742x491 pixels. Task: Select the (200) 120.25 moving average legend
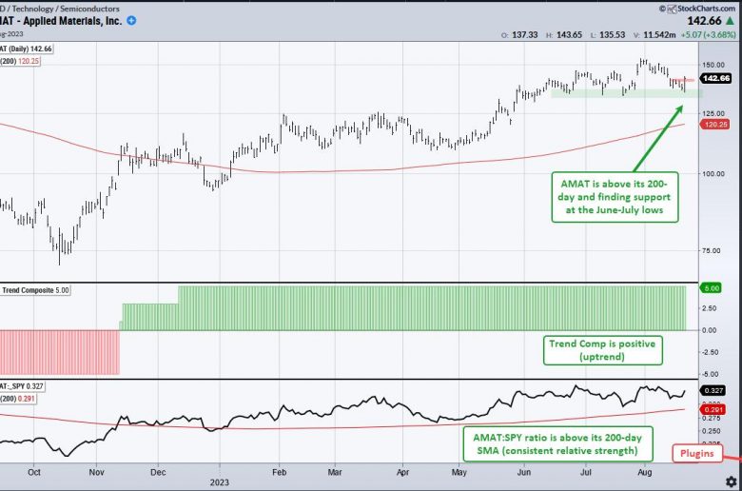tap(20, 61)
